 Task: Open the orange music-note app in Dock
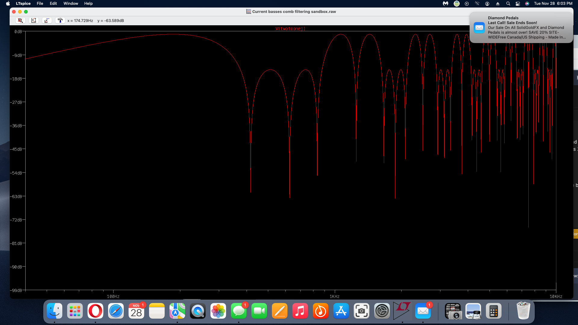coord(321,311)
